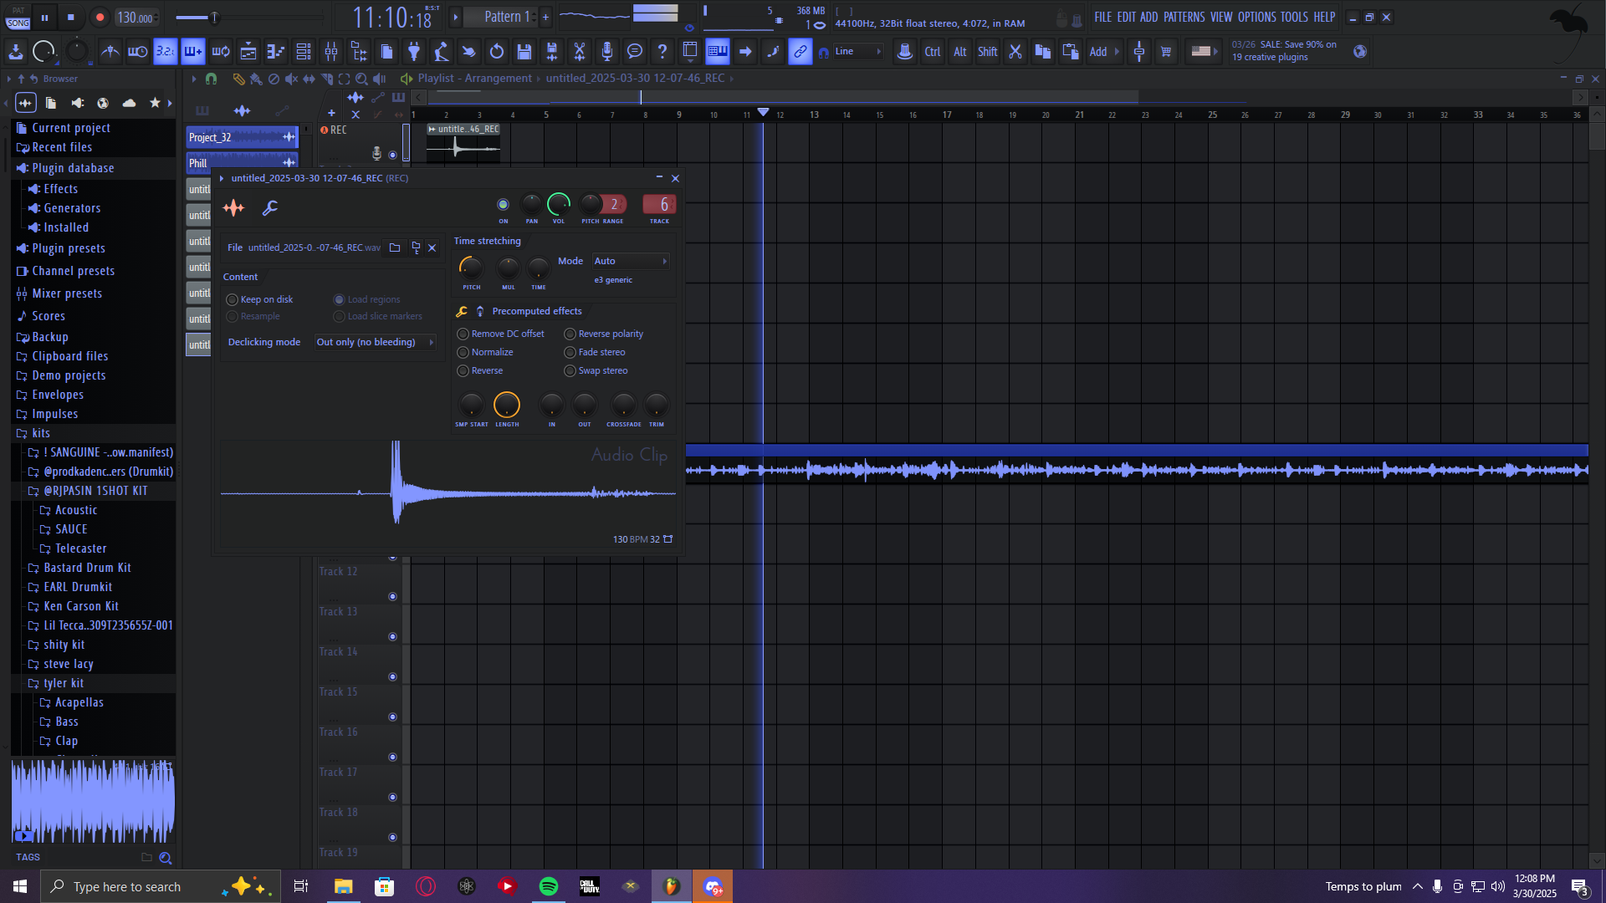1606x903 pixels.
Task: Open the mixer from the toolbar
Action: pos(331,52)
